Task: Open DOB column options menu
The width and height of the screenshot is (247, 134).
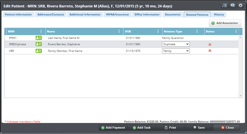Action: pos(158,31)
